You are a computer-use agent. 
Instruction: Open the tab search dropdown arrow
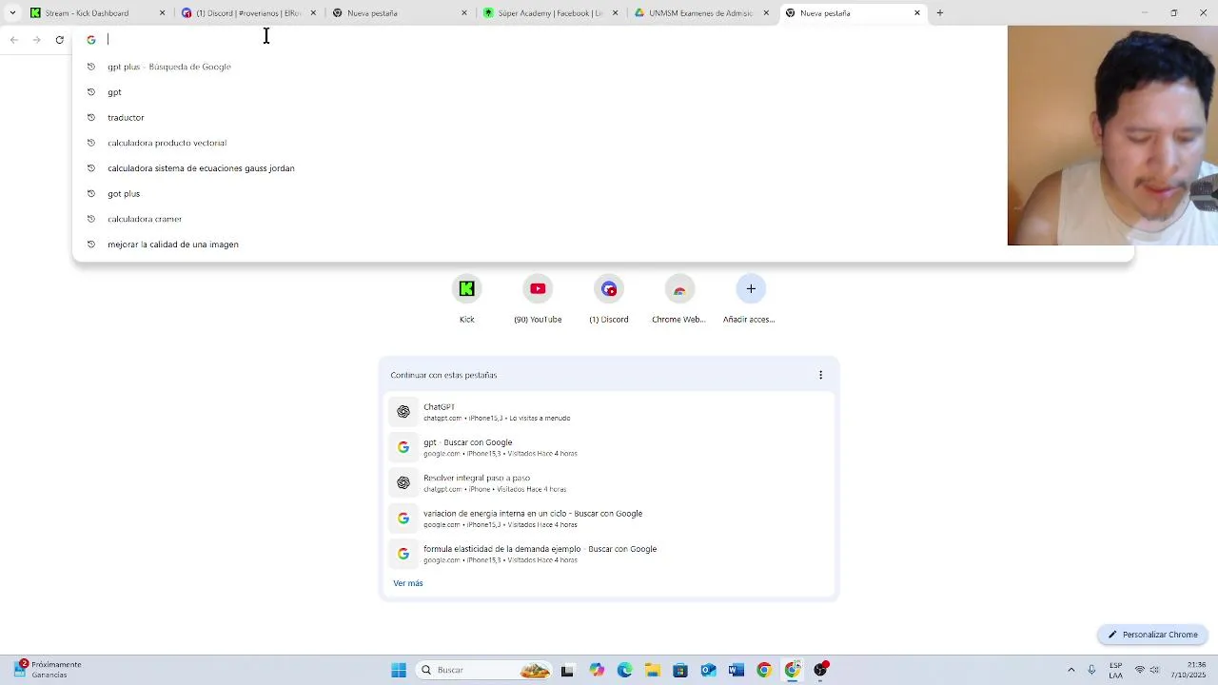point(12,13)
